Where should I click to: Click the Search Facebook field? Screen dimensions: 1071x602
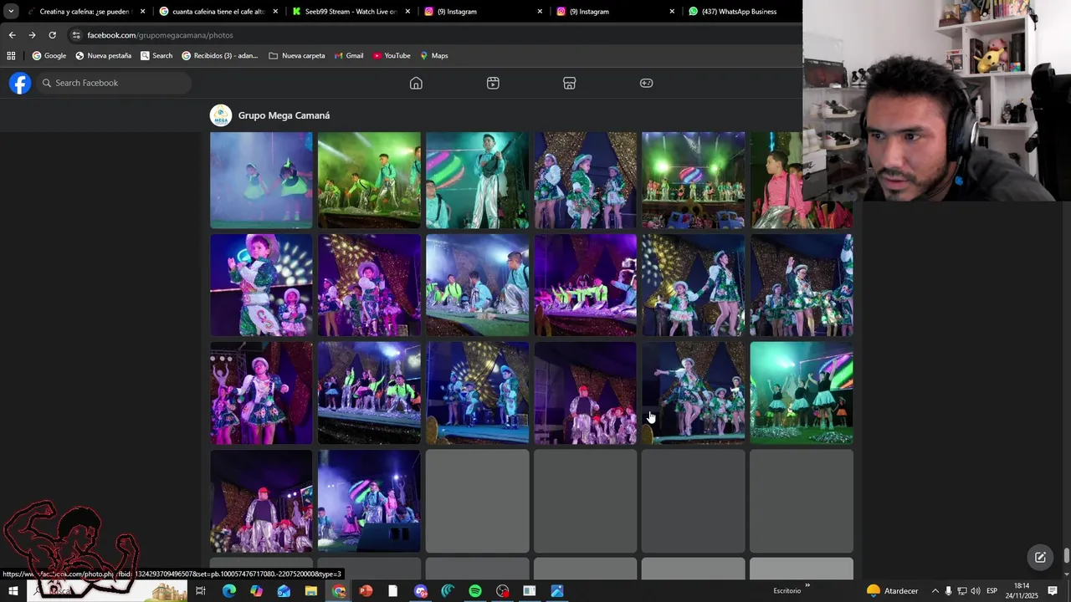(114, 83)
